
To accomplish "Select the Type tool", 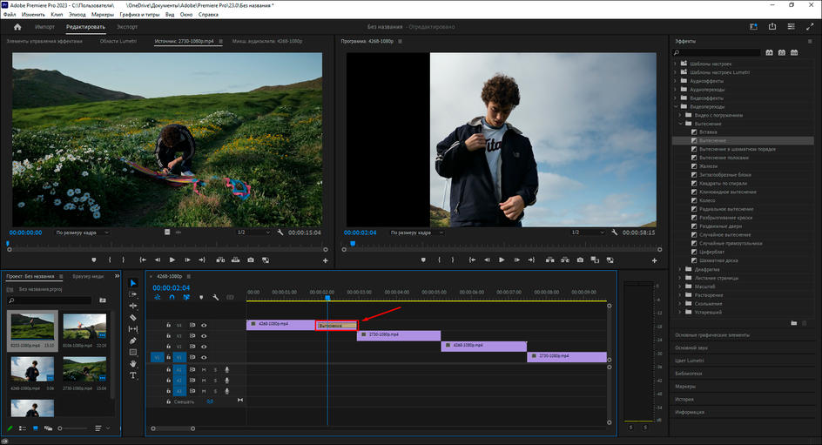I will 133,375.
